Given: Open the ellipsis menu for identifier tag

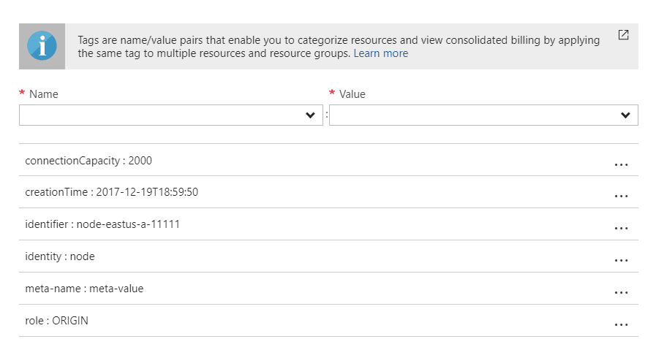Looking at the screenshot, I should point(622,229).
